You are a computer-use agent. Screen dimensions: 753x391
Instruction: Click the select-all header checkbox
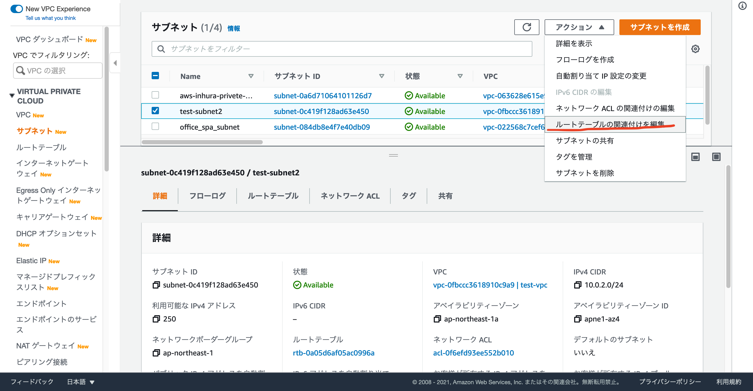coord(155,76)
